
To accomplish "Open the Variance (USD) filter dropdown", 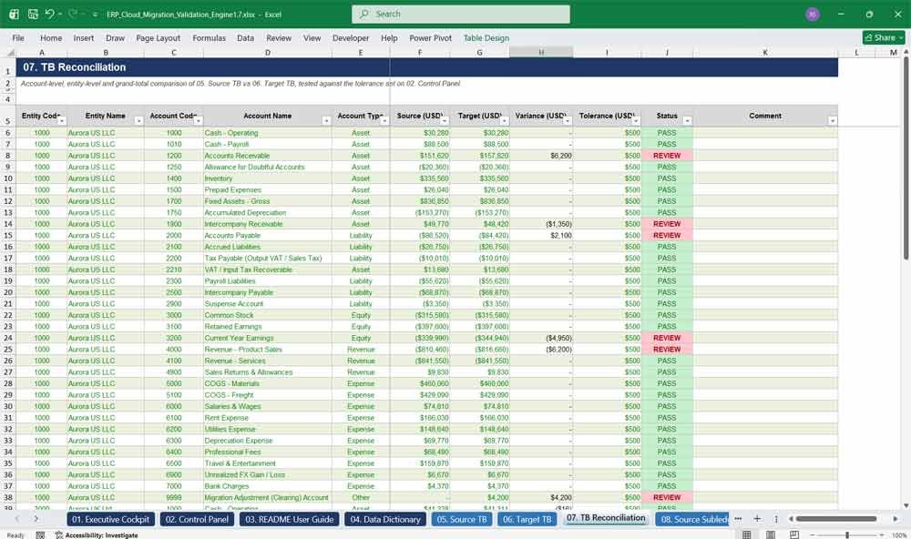I will (567, 121).
